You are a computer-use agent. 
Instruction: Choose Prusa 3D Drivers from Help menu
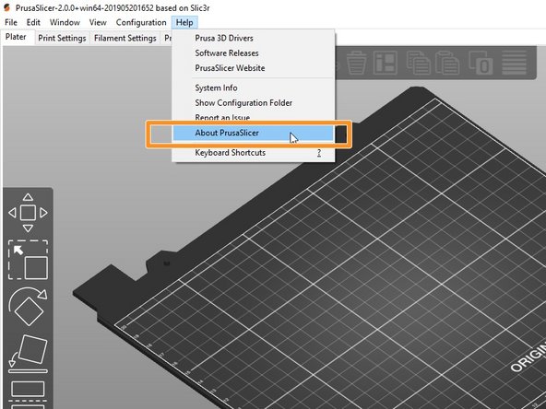[x=254, y=38]
